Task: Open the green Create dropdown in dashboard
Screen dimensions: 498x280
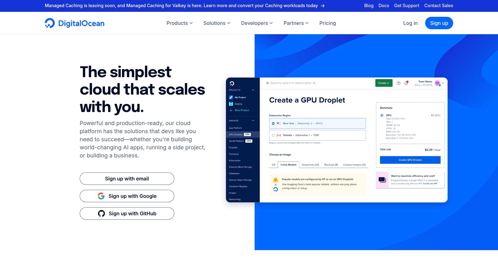Action: (x=384, y=83)
